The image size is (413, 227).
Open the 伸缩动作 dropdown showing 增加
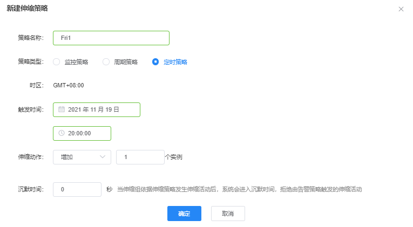[x=82, y=157]
